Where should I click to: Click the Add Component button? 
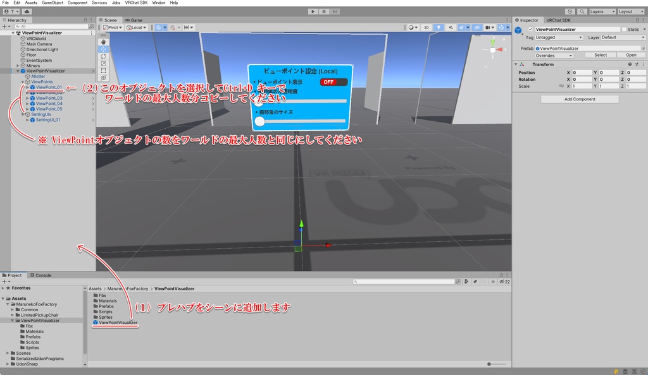point(580,99)
